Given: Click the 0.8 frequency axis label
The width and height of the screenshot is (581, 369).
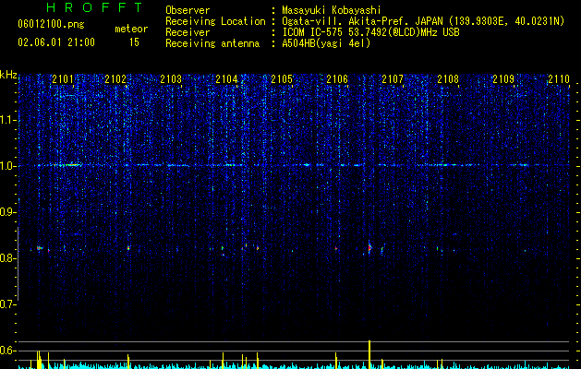Looking at the screenshot, I should pos(7,258).
